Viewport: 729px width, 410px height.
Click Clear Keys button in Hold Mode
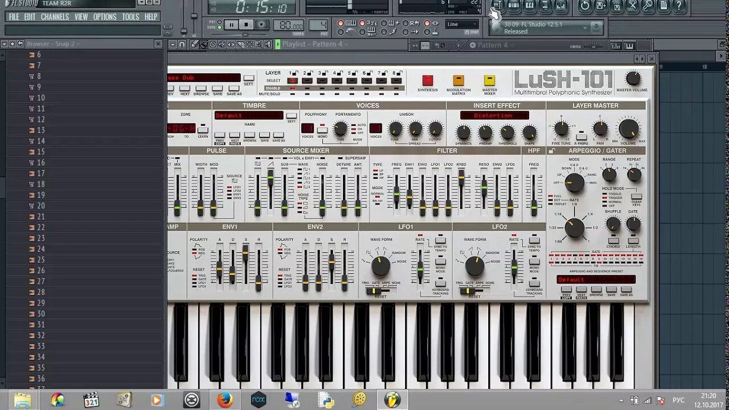[637, 197]
